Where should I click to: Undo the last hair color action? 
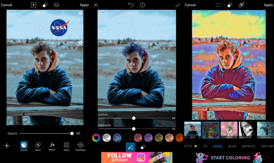[131, 5]
